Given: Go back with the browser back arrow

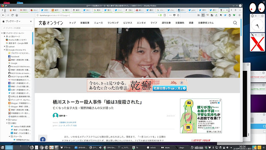Looking at the screenshot, I should 3,15.
